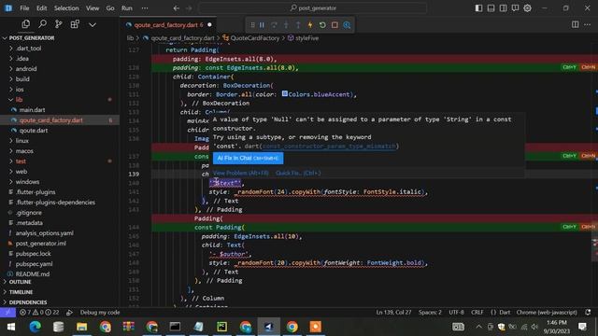Open pubspec.yaml file

click(x=34, y=263)
